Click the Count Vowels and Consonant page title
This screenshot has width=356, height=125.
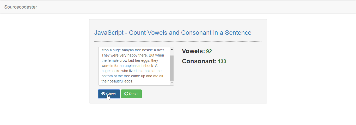(173, 33)
